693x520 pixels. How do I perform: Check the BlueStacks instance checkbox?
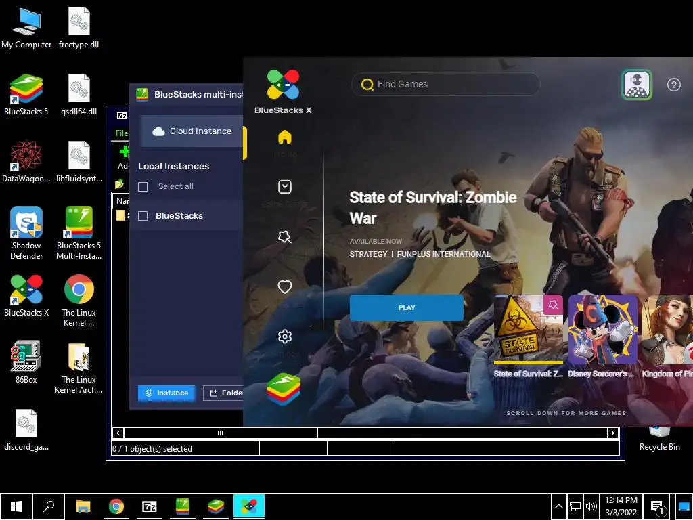click(x=143, y=216)
